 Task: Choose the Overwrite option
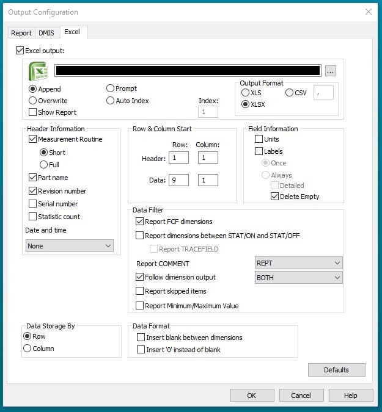click(x=32, y=101)
